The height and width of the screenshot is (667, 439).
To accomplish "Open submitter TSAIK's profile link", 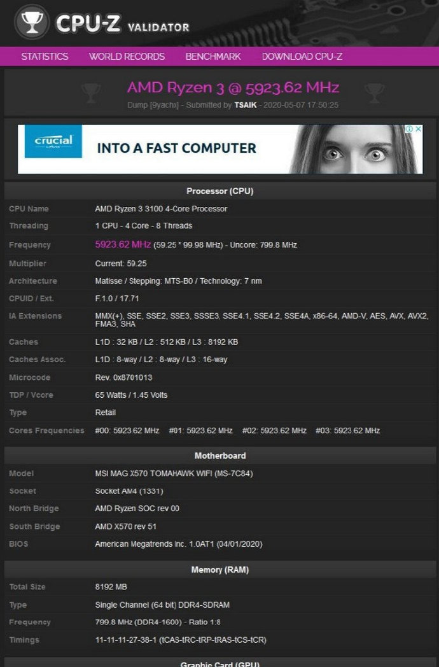I will [x=246, y=105].
